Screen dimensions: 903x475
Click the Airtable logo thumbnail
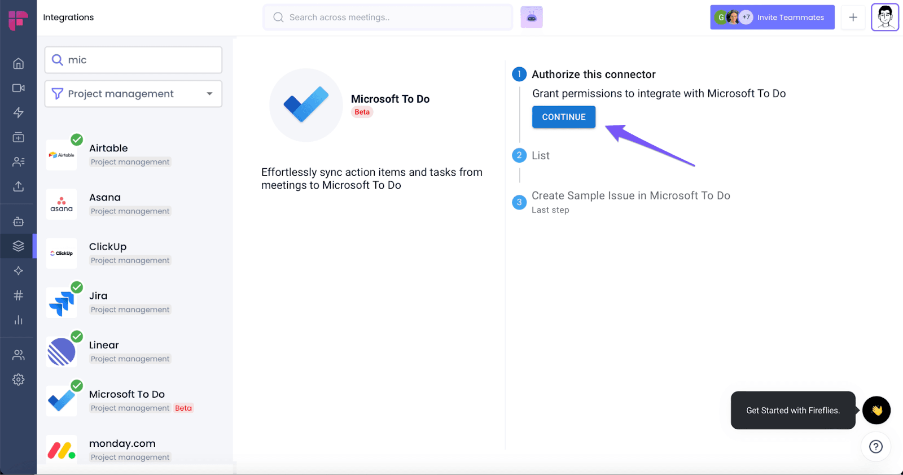(x=62, y=155)
